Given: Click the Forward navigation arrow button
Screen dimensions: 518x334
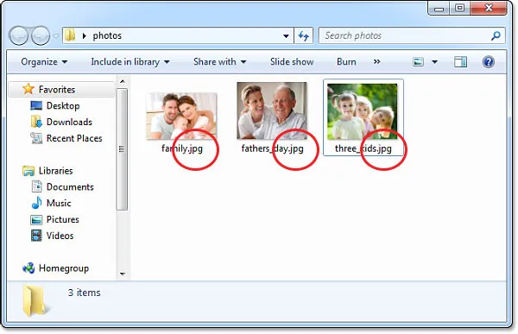Looking at the screenshot, I should [41, 35].
